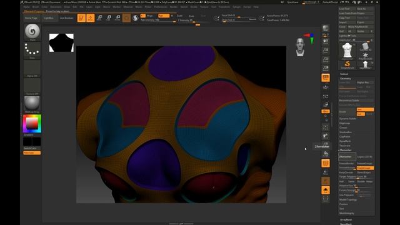Viewport: 400px width, 225px height.
Task: Click the Load Tool button
Action: point(347,9)
